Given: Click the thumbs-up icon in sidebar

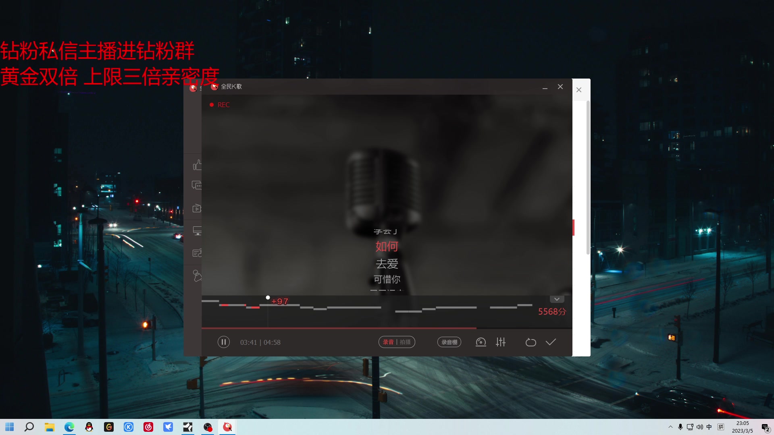Looking at the screenshot, I should (x=197, y=165).
